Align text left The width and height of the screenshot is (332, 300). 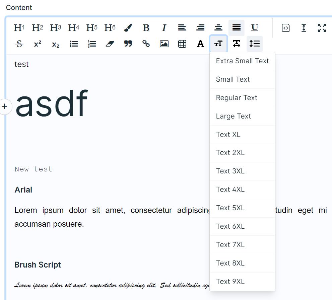[x=182, y=28]
